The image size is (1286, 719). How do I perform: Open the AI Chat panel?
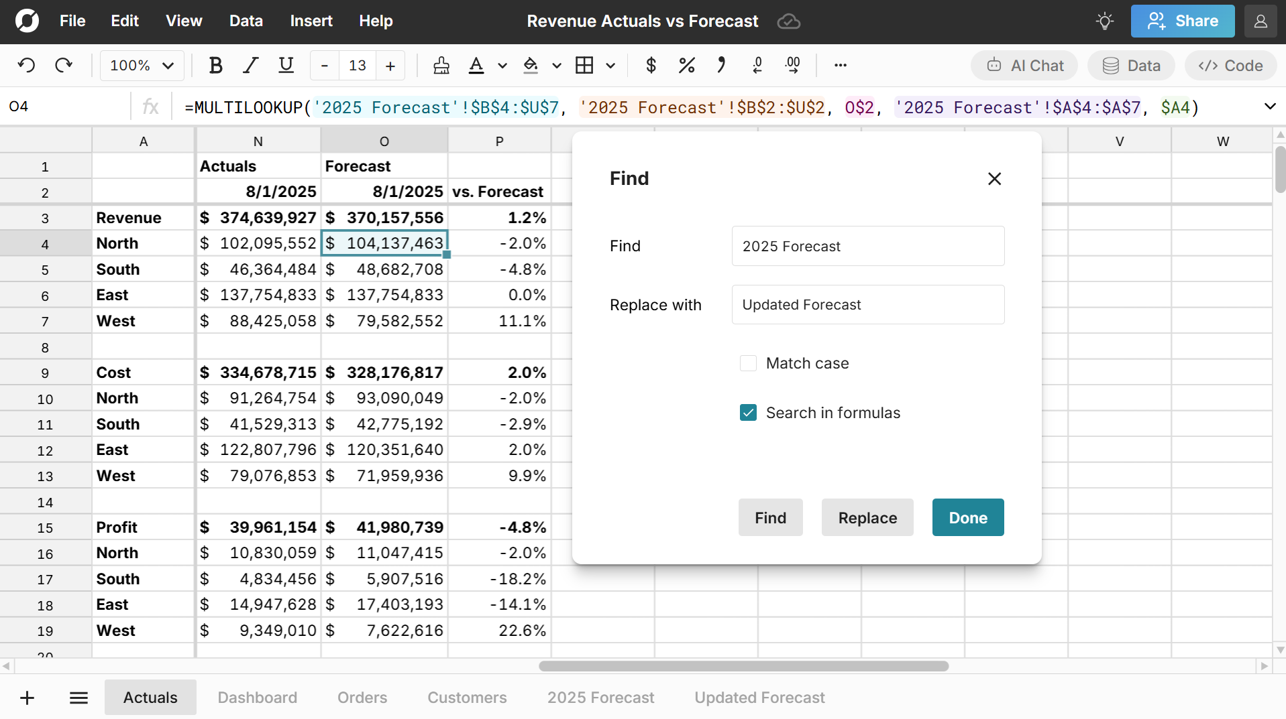pos(1024,65)
